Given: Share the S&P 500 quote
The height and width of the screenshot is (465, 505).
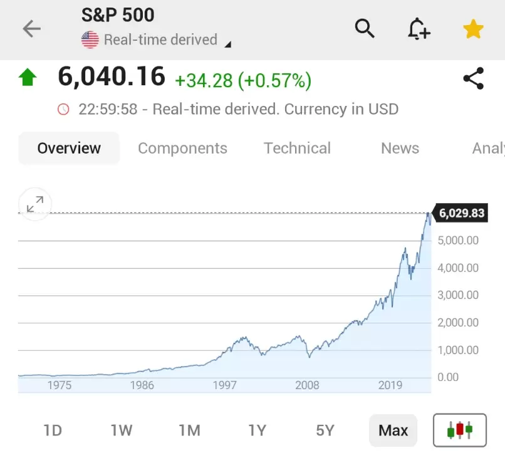Looking at the screenshot, I should (474, 78).
